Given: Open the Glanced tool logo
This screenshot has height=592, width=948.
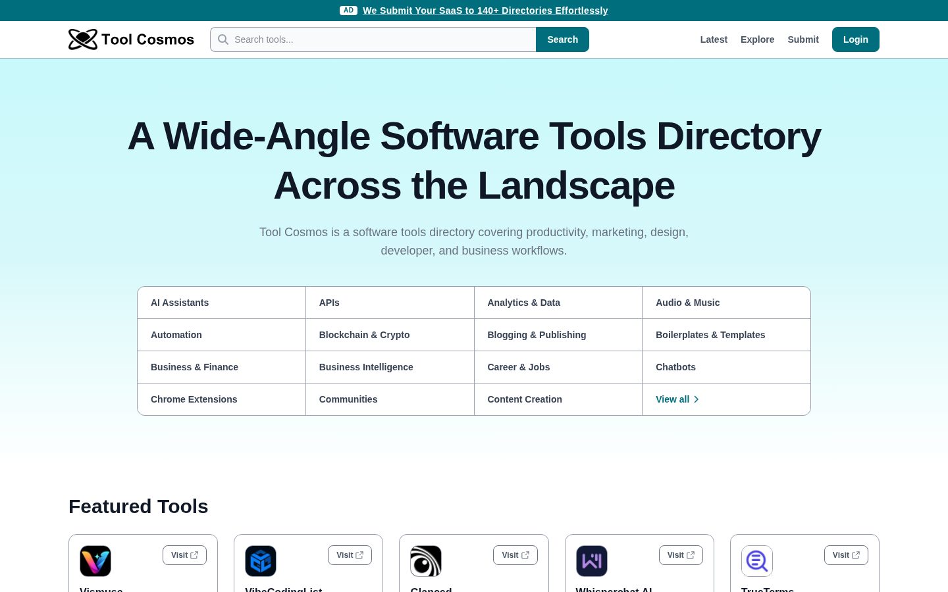Looking at the screenshot, I should (x=426, y=561).
